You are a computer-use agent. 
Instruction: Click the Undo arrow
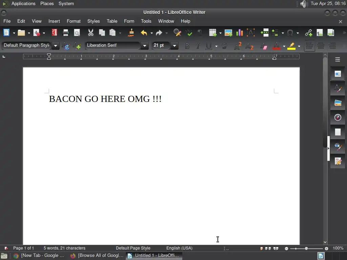tap(144, 33)
